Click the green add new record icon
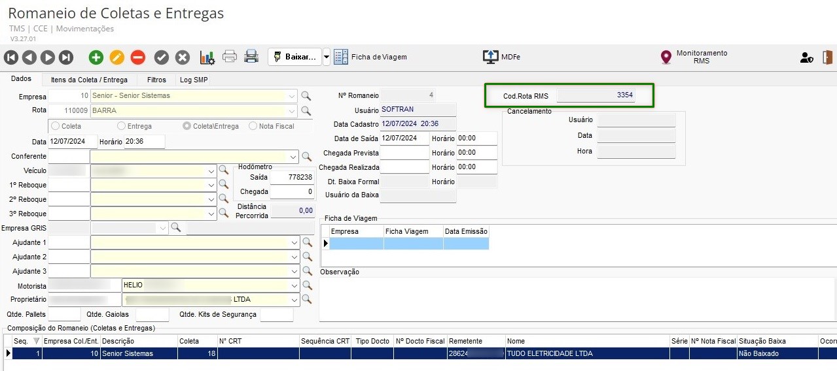The image size is (837, 371). [96, 57]
